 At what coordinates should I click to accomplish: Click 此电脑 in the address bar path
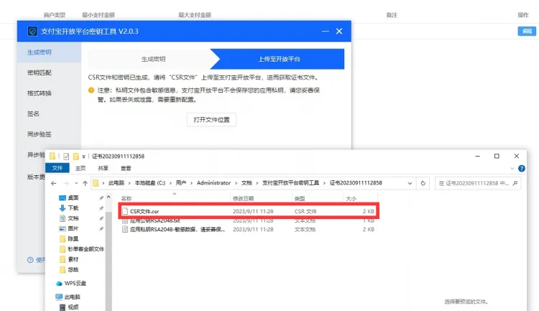pos(116,183)
